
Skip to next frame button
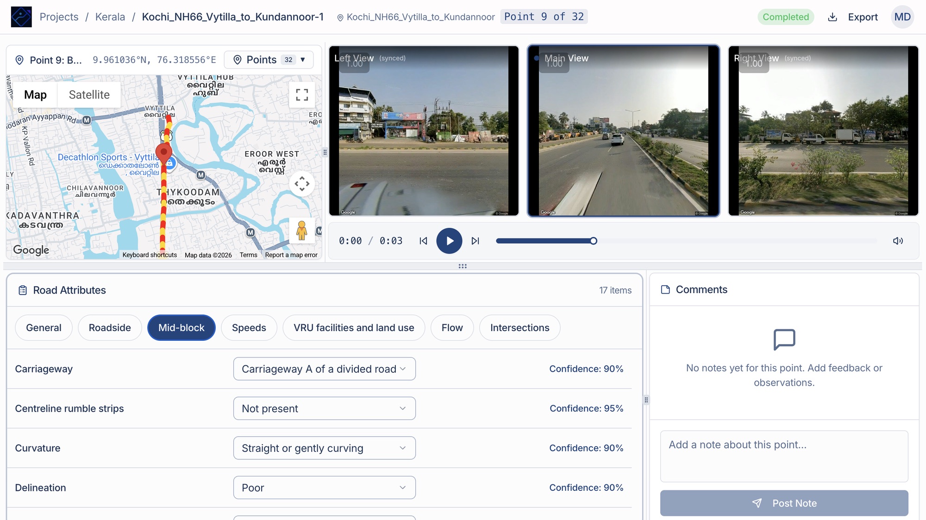tap(475, 241)
